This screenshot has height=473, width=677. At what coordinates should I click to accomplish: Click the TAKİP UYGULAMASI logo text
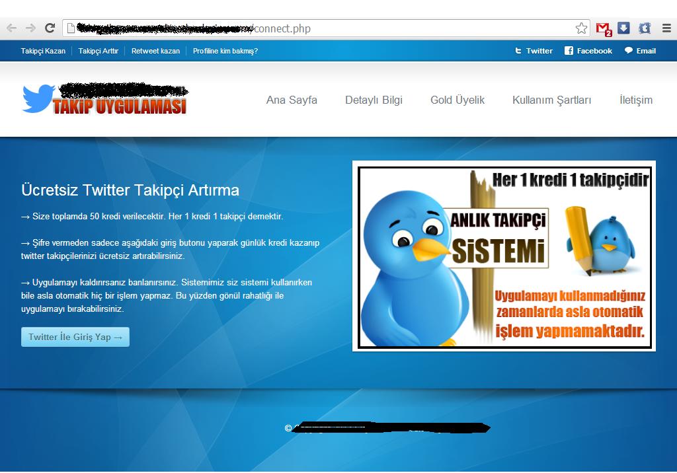120,106
